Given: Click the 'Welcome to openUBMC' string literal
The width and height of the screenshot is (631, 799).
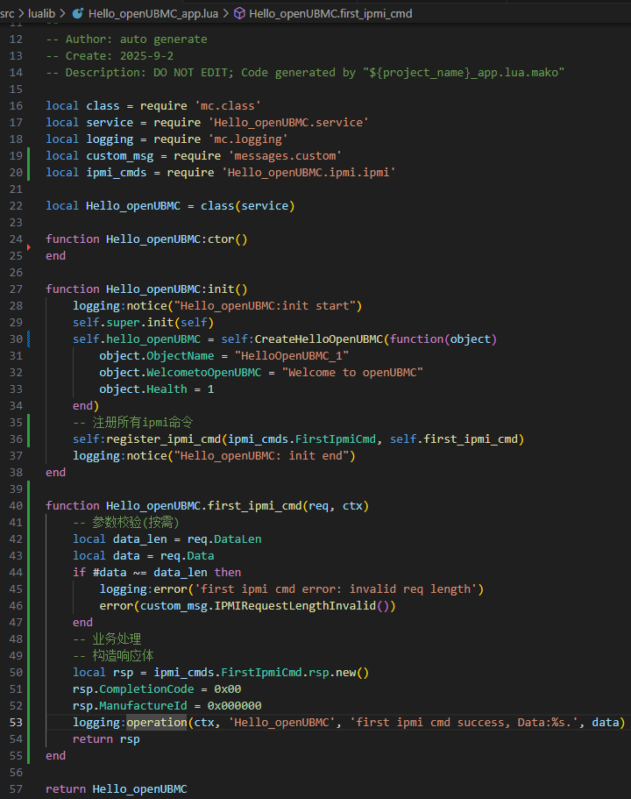Looking at the screenshot, I should pyautogui.click(x=354, y=372).
